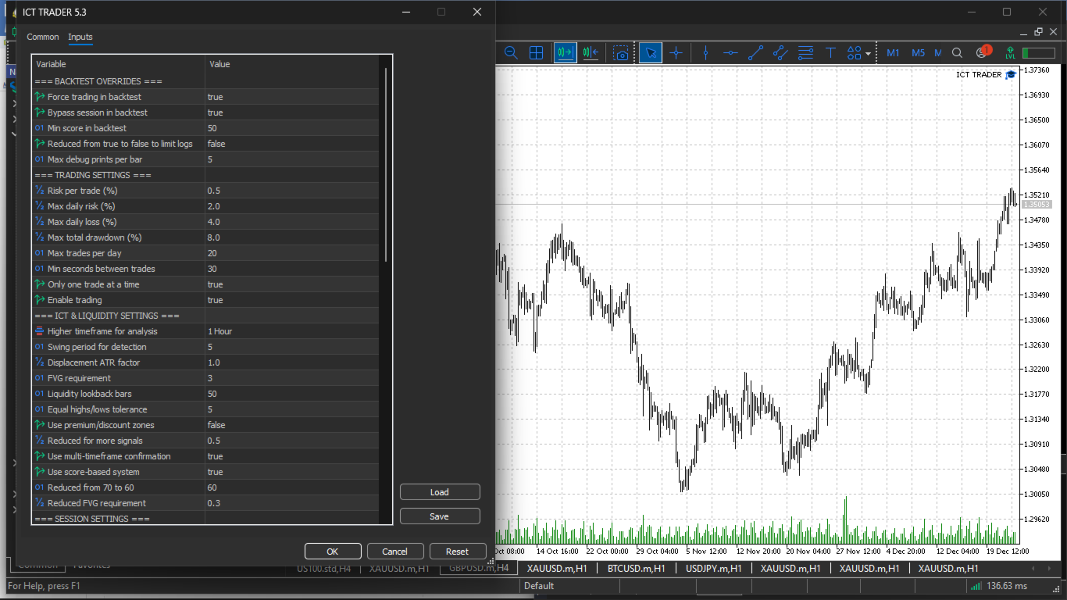The image size is (1067, 600).
Task: Click the Cancel button
Action: (395, 552)
